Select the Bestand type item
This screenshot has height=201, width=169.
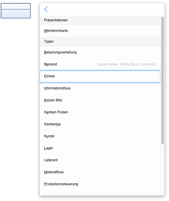coord(100,64)
